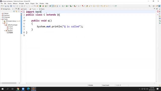
Task: Click the Smart Insert status bar entry
Action: [106, 85]
